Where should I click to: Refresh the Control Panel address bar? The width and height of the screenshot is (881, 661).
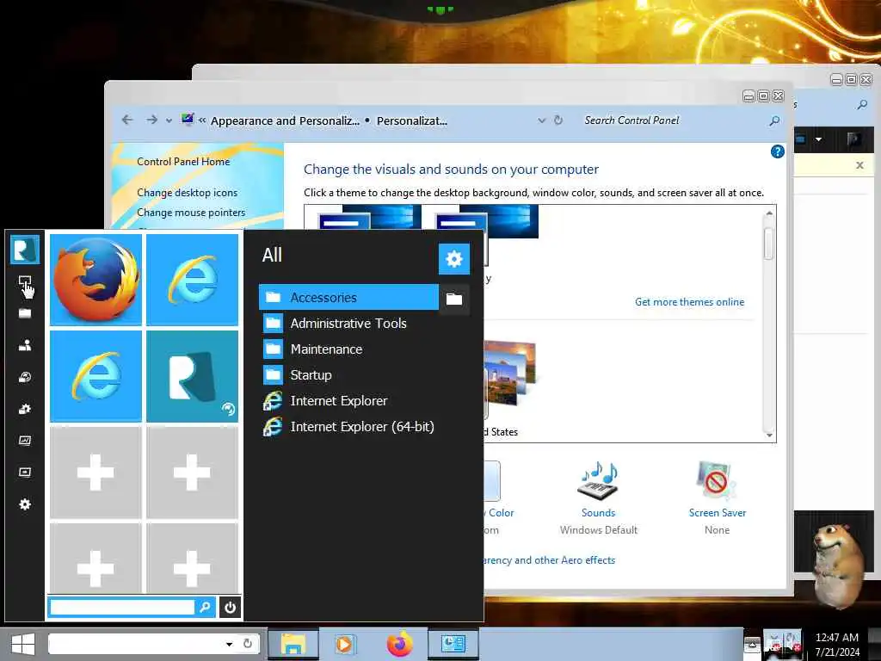558,120
